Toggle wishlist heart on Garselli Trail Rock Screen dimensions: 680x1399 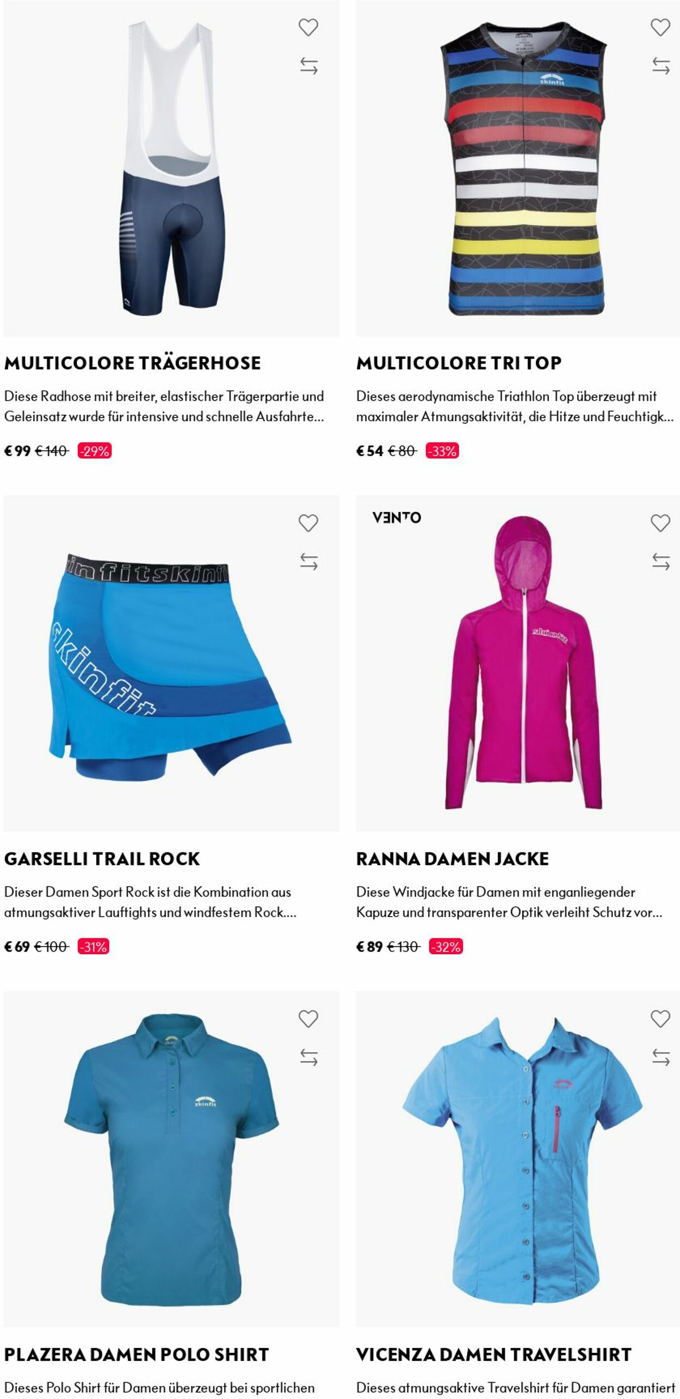tap(308, 523)
